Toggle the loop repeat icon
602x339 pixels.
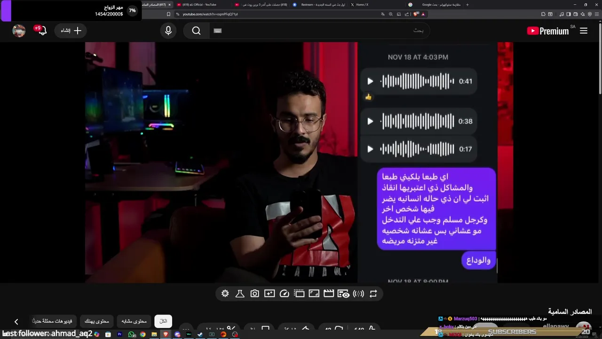(x=373, y=294)
